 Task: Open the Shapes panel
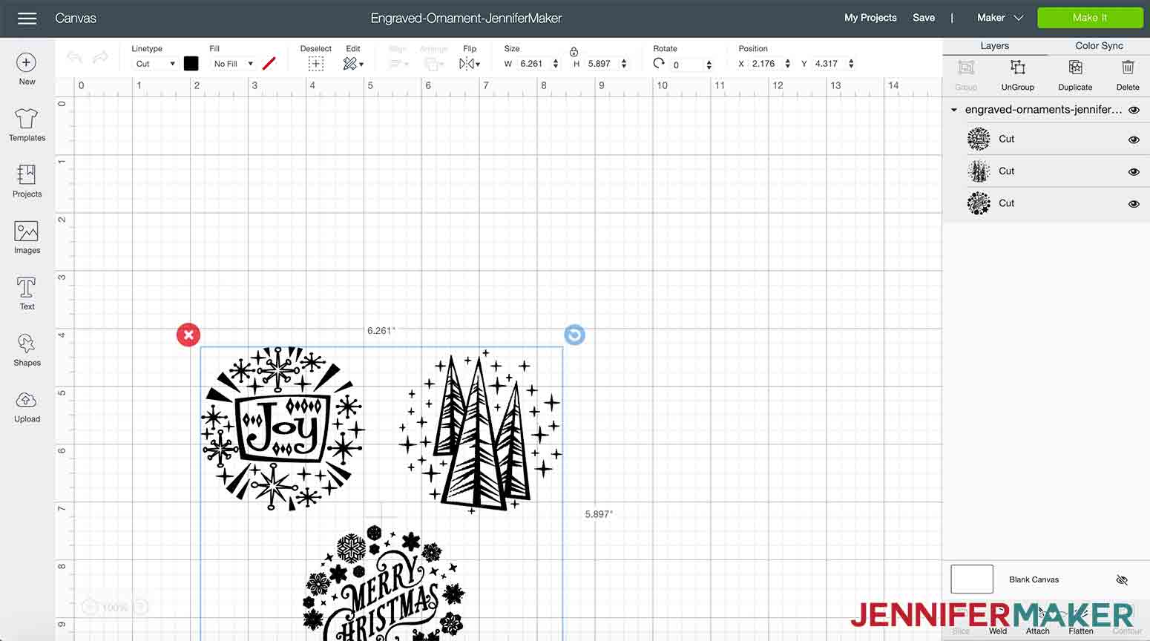coord(27,350)
